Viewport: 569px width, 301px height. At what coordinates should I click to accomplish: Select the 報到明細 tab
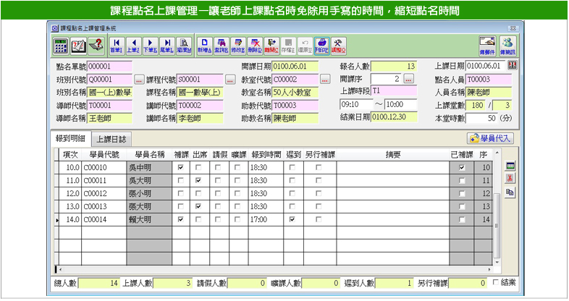point(72,138)
